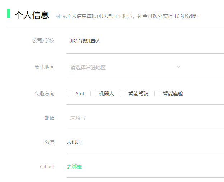Click the 兴趣方向 field label
Viewport: 224px width, 182px height.
[44, 94]
